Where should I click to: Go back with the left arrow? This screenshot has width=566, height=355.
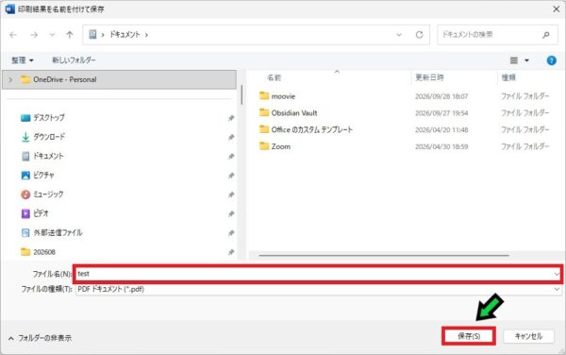13,35
